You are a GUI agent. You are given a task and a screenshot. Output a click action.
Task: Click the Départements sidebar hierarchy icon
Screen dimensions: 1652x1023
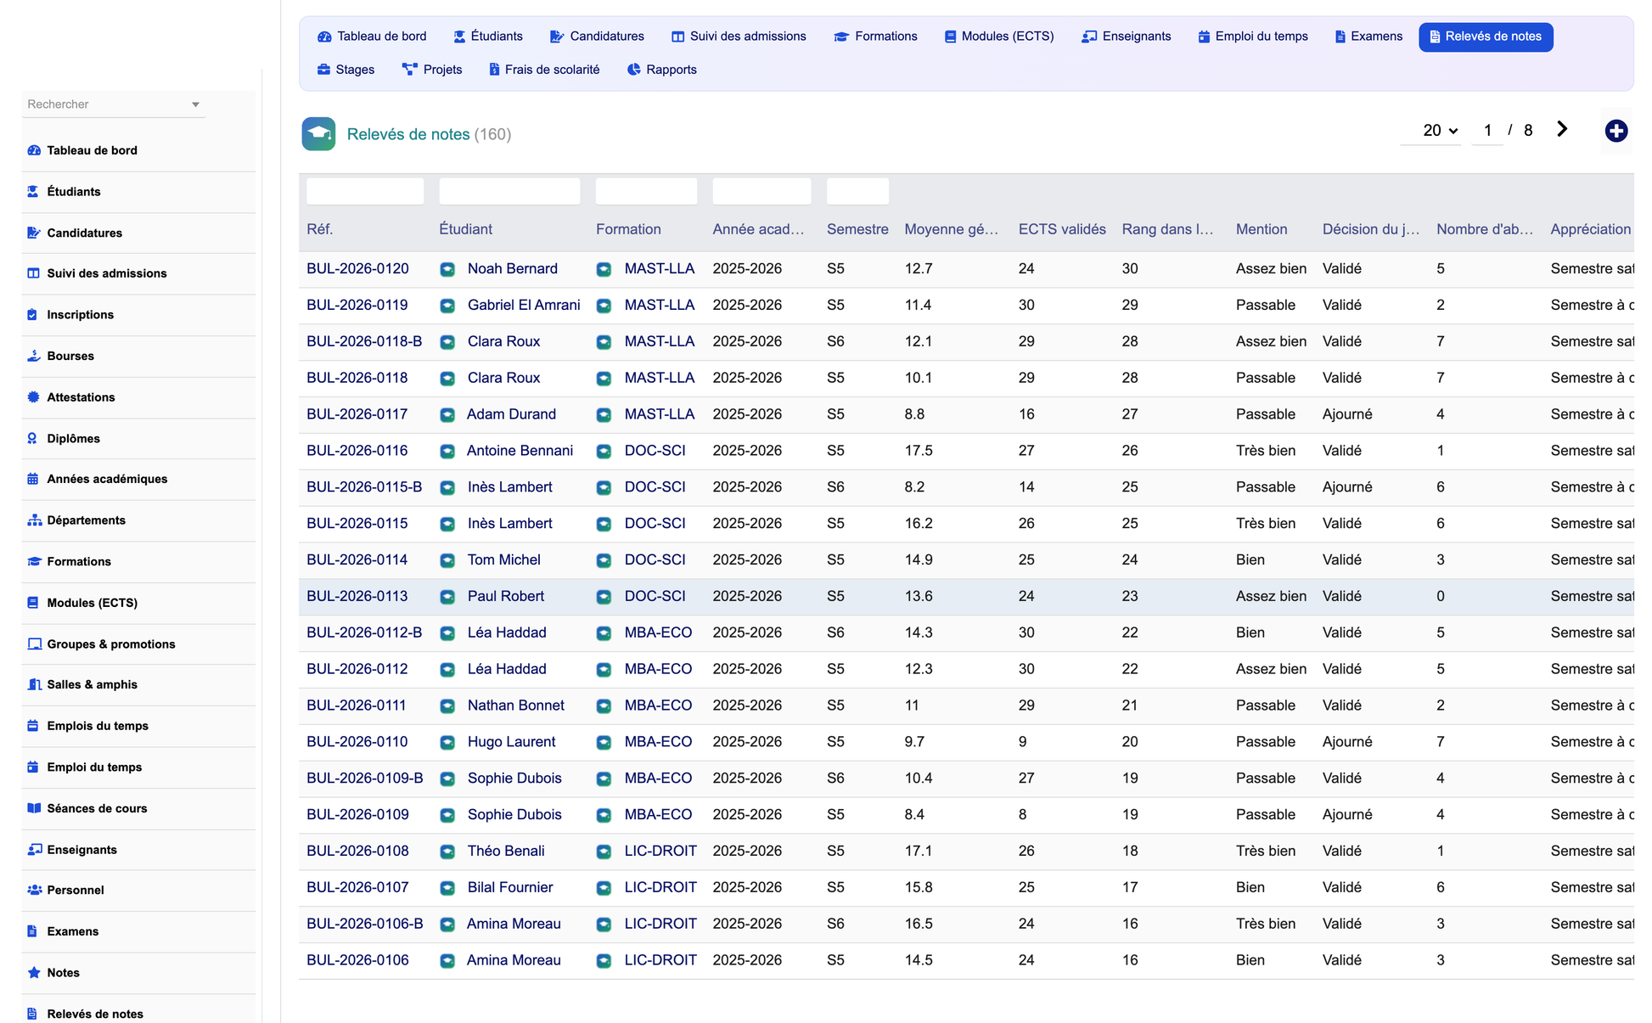(x=34, y=520)
